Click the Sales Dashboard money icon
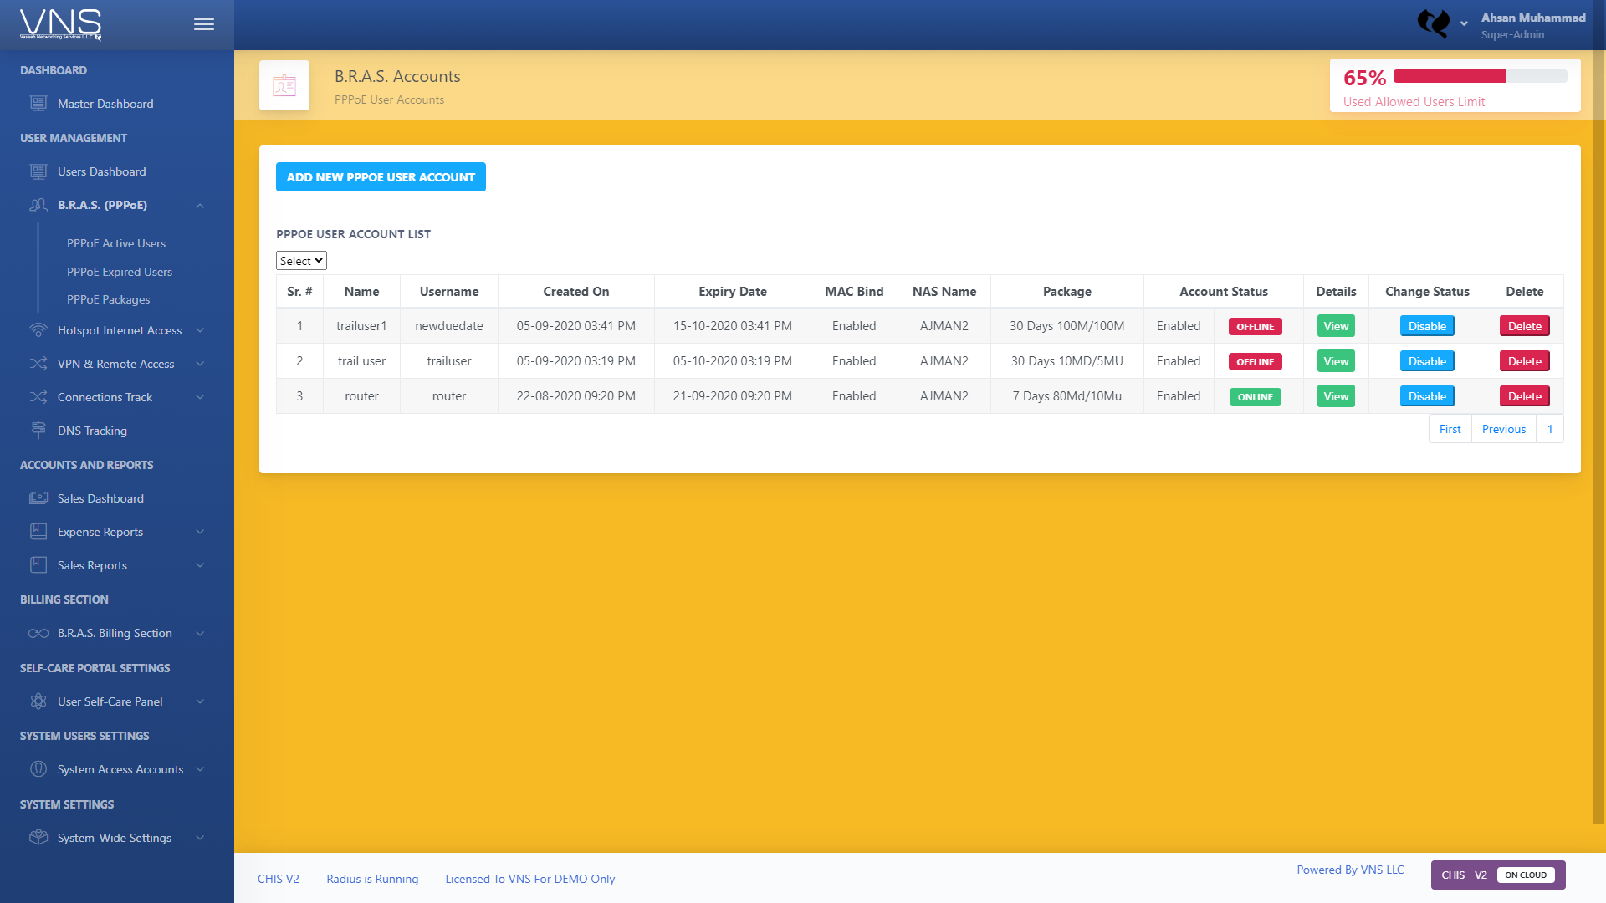Viewport: 1606px width, 903px height. pyautogui.click(x=38, y=498)
